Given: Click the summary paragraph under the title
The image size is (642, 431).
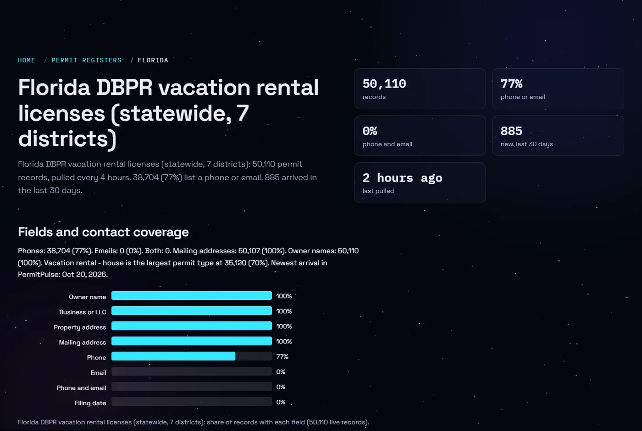Looking at the screenshot, I should pos(167,177).
